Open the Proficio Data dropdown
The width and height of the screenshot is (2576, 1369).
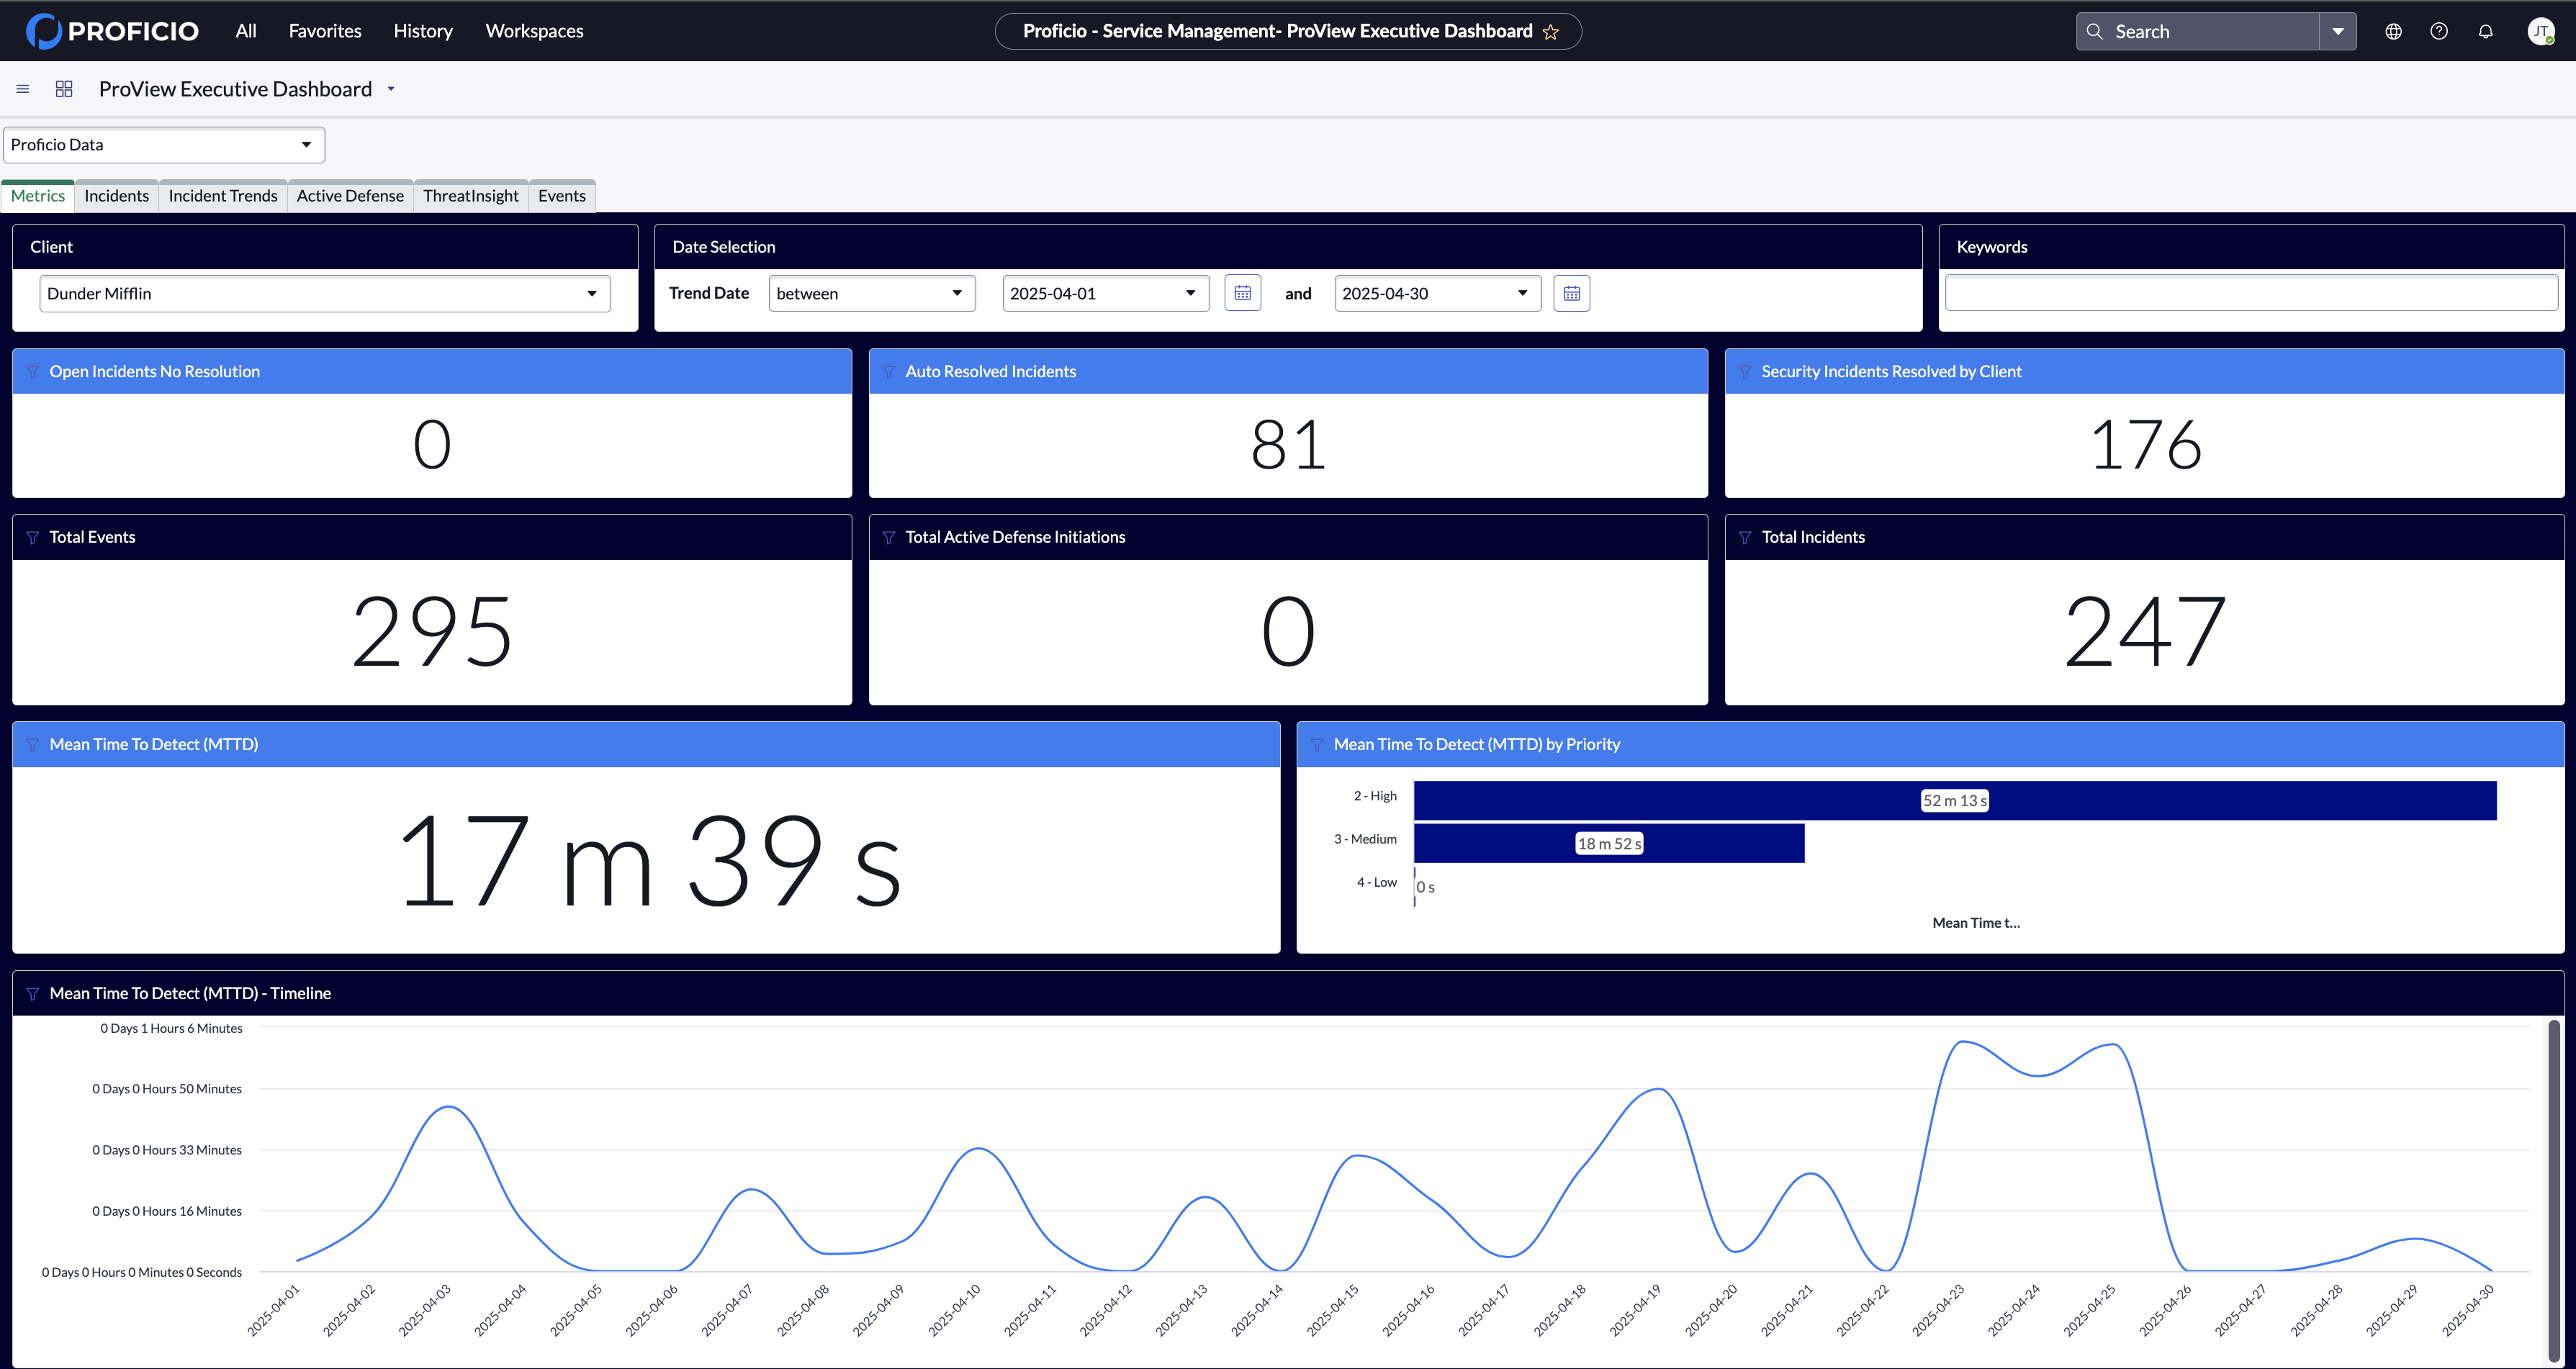(x=163, y=145)
